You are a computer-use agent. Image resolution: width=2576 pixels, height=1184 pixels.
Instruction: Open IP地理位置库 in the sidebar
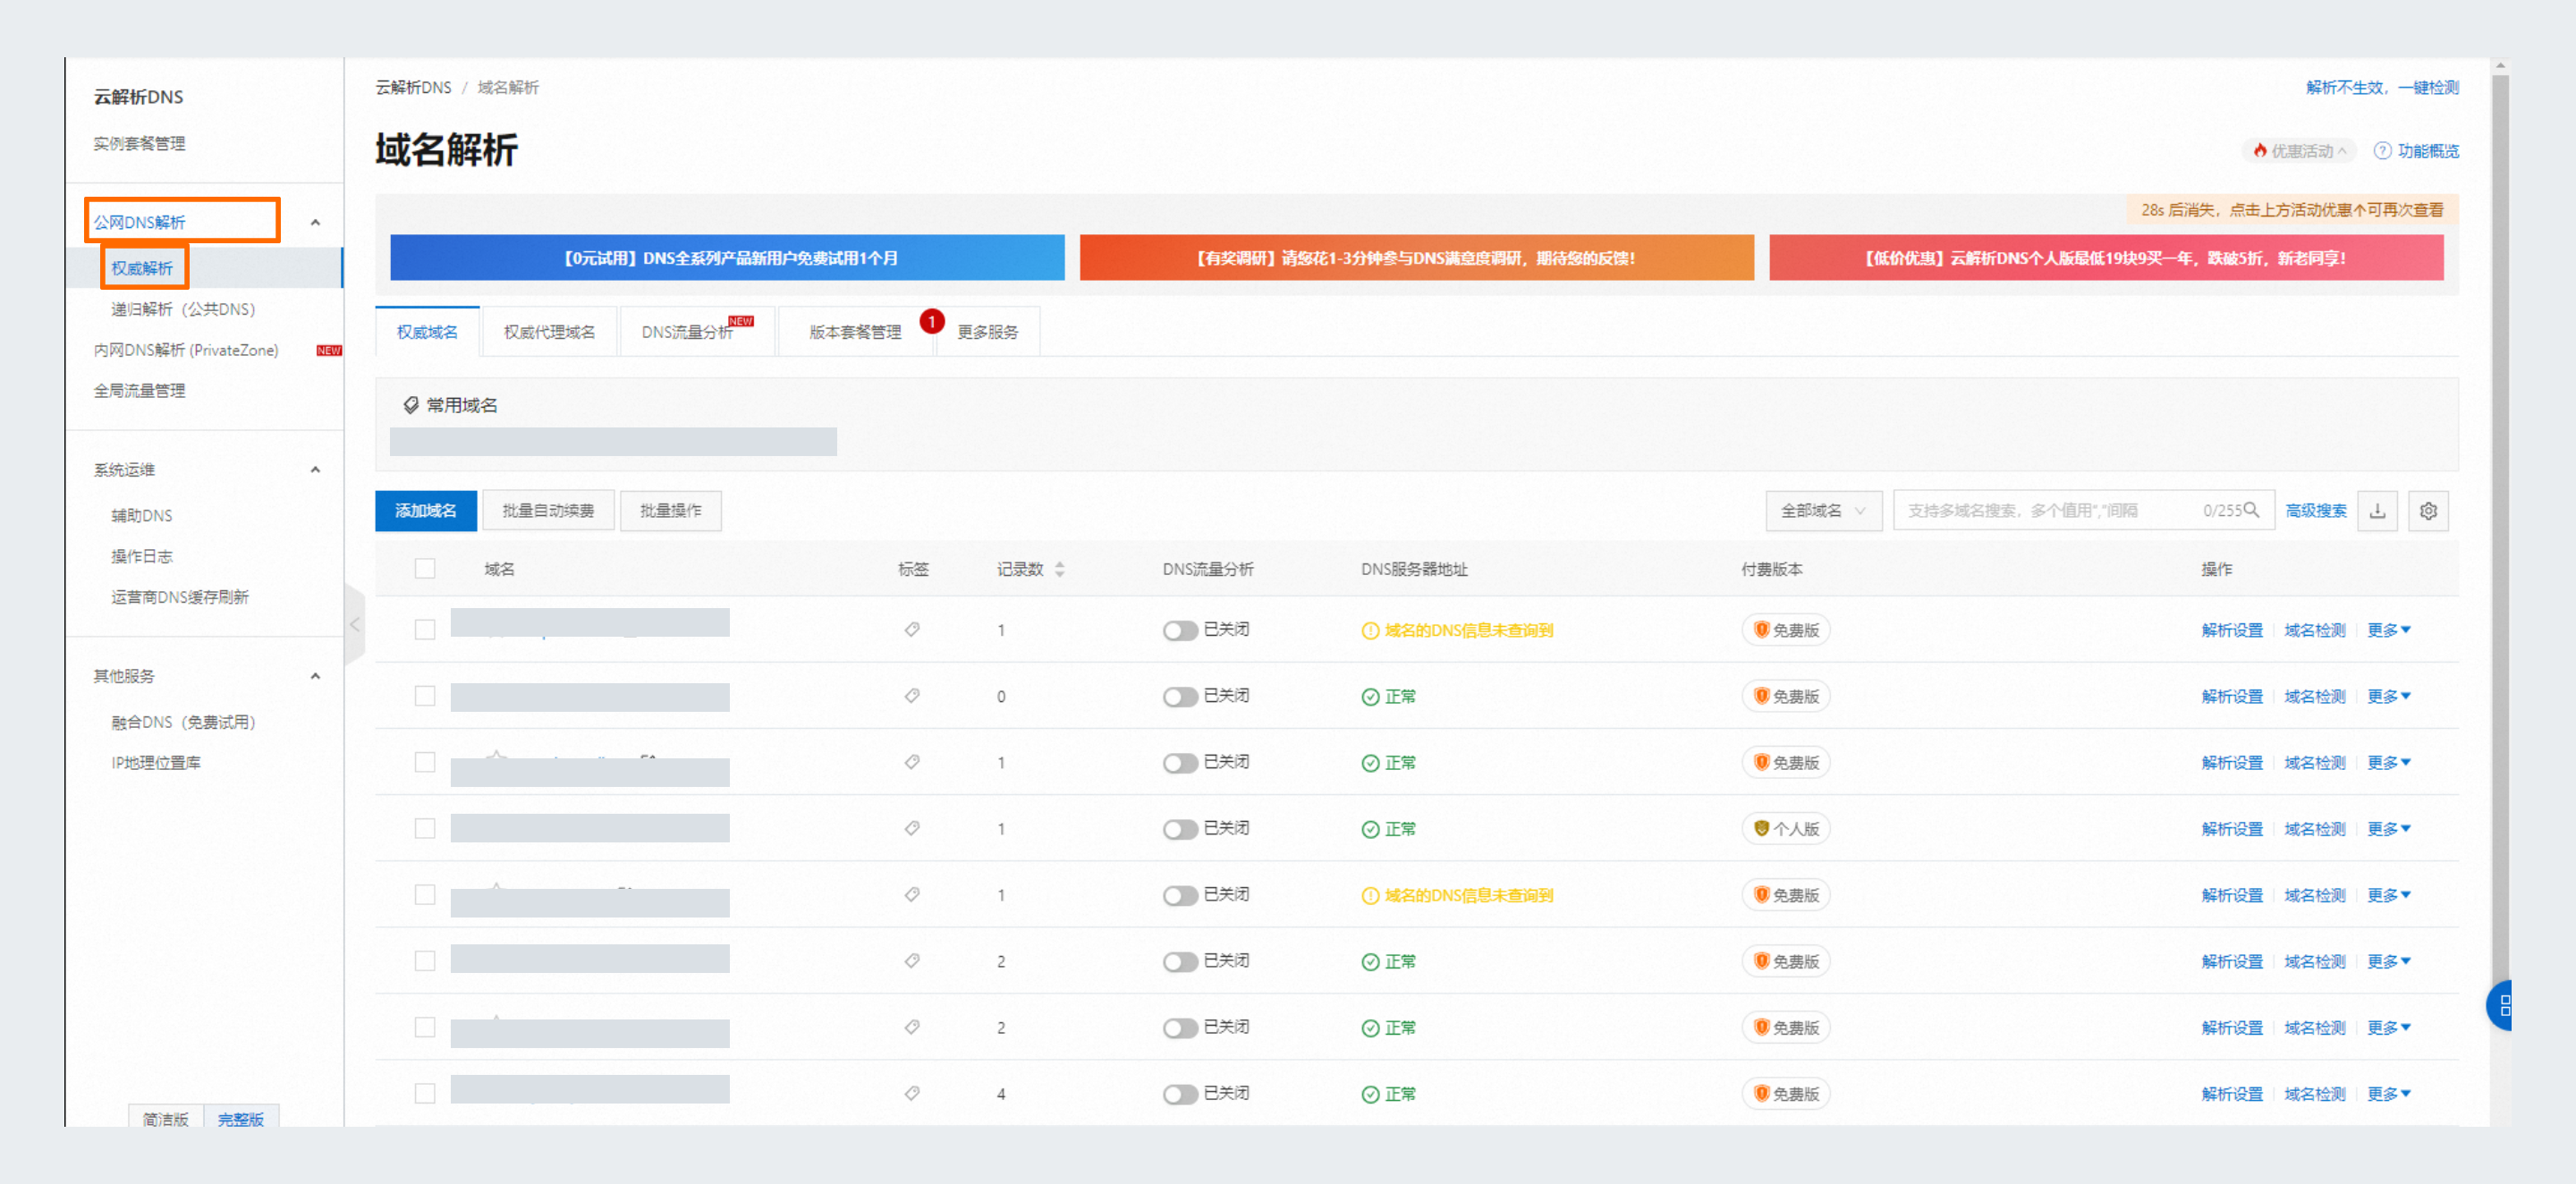(155, 763)
